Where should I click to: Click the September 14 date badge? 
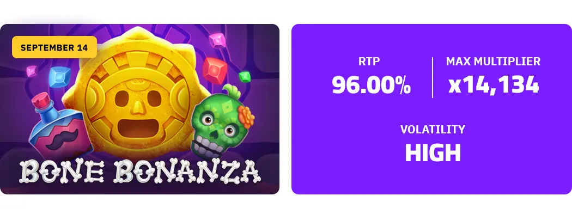(x=54, y=47)
